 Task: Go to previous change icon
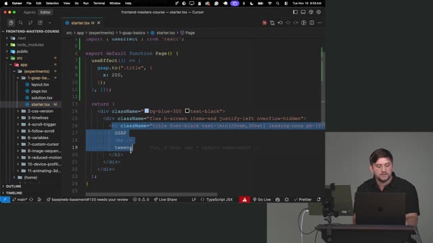[x=280, y=23]
